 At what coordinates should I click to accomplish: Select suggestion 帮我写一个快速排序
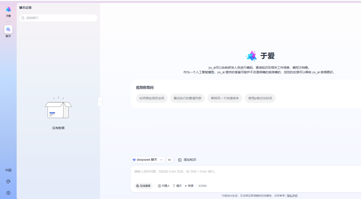click(225, 98)
